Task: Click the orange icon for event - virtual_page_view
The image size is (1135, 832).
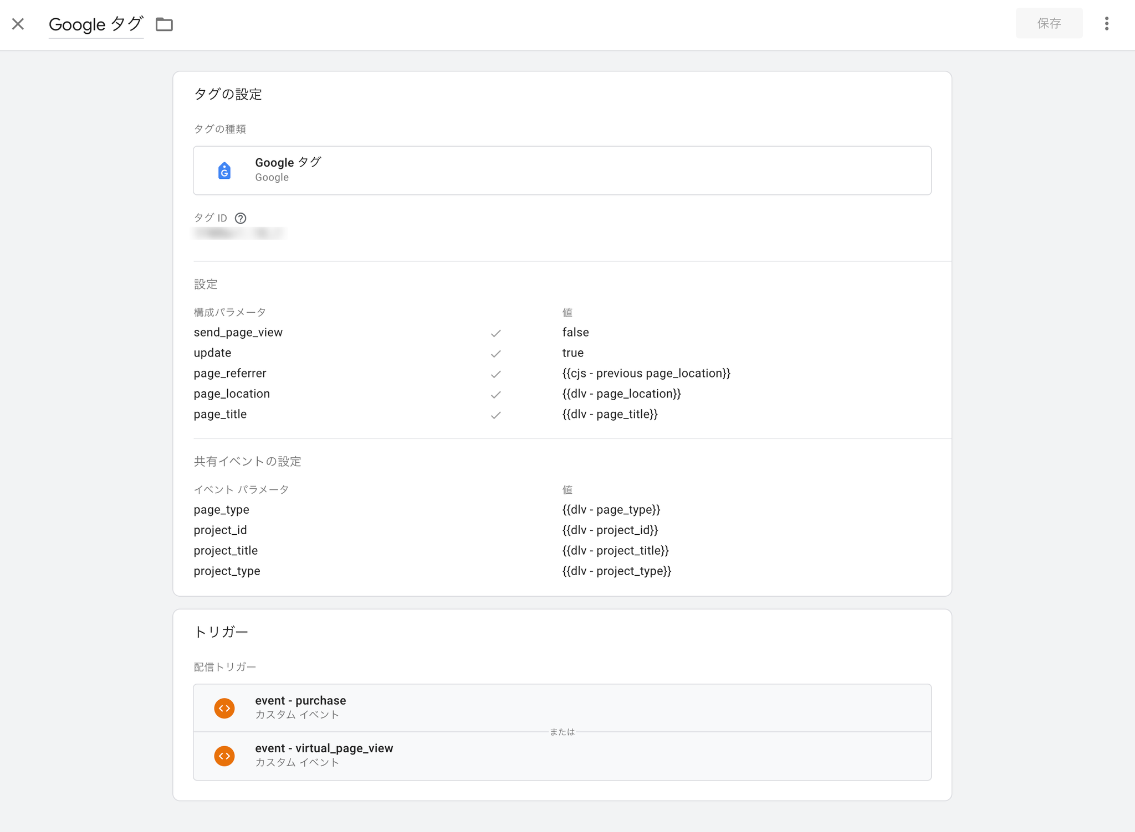Action: click(224, 756)
